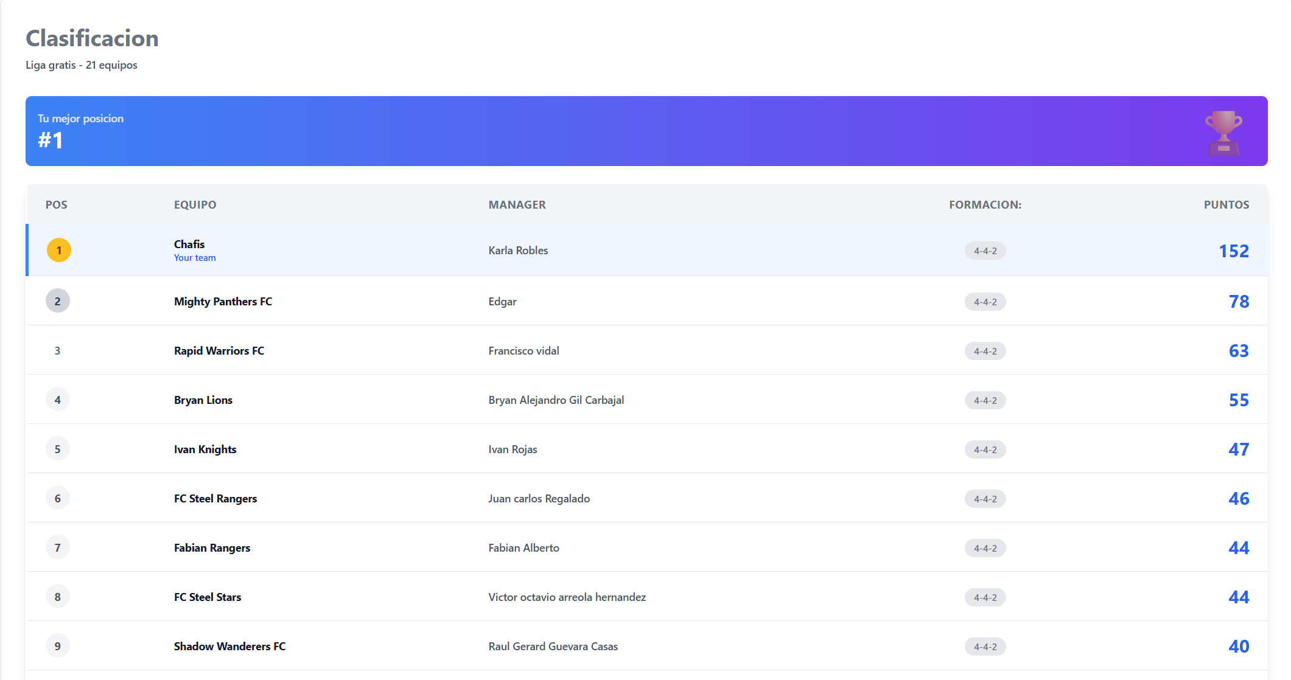This screenshot has width=1291, height=680.
Task: Click the position badge beside Shadow Wanderers FC
Action: [58, 645]
